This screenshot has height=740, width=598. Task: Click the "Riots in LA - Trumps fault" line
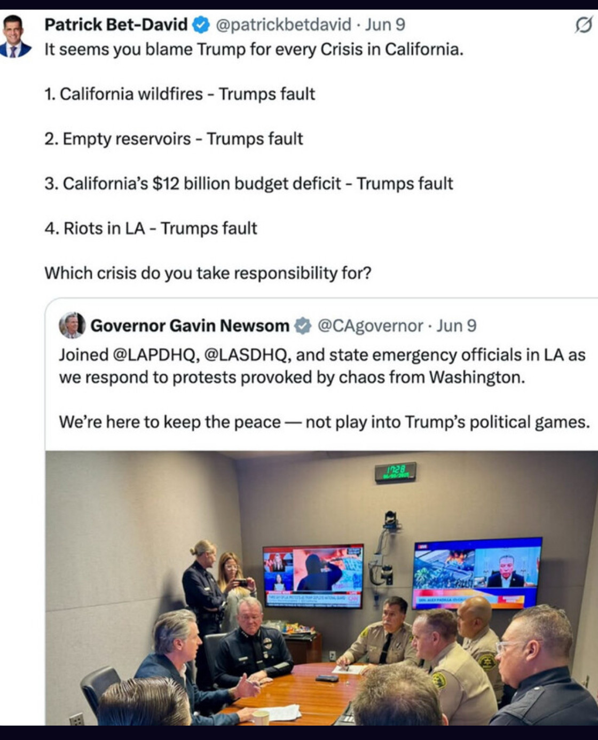[151, 229]
